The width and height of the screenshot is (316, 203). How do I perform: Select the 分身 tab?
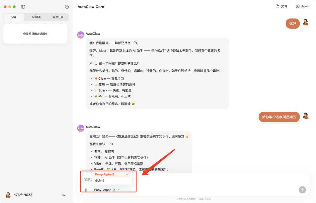(x=14, y=17)
